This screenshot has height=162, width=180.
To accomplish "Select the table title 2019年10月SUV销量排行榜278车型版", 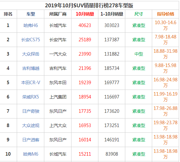I will pos(89,5).
